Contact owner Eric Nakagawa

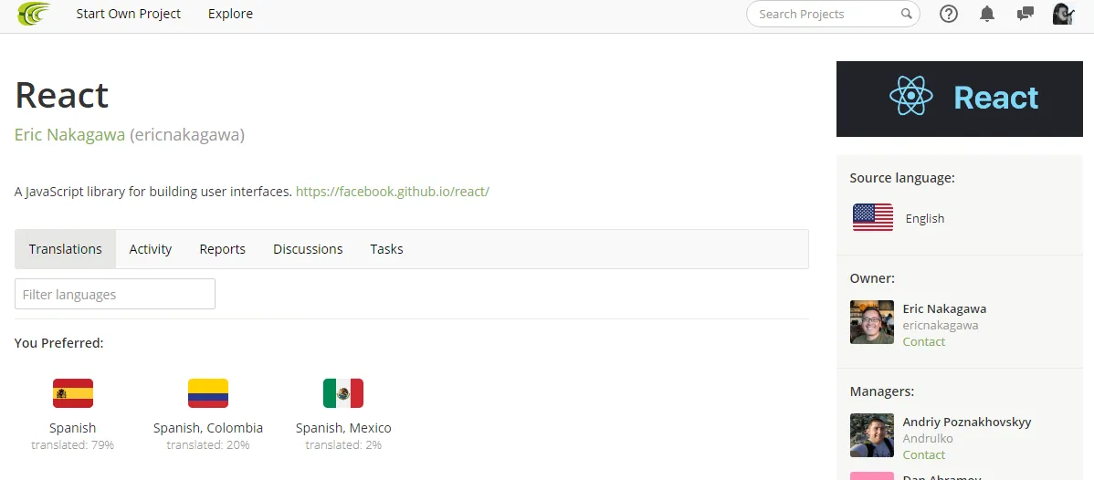[x=924, y=342]
